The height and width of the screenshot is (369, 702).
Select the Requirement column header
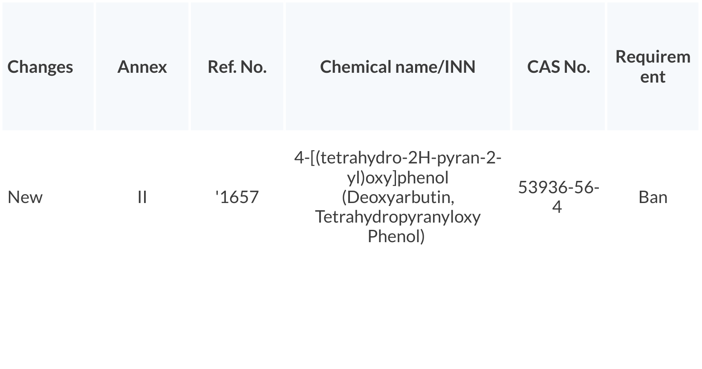click(x=653, y=67)
